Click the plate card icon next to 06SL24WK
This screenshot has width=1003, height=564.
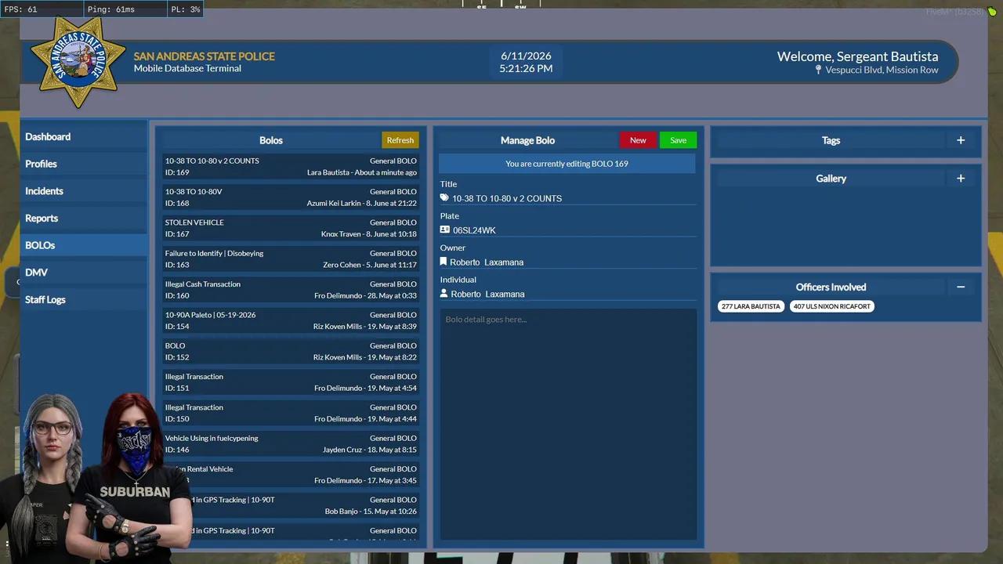coord(444,230)
